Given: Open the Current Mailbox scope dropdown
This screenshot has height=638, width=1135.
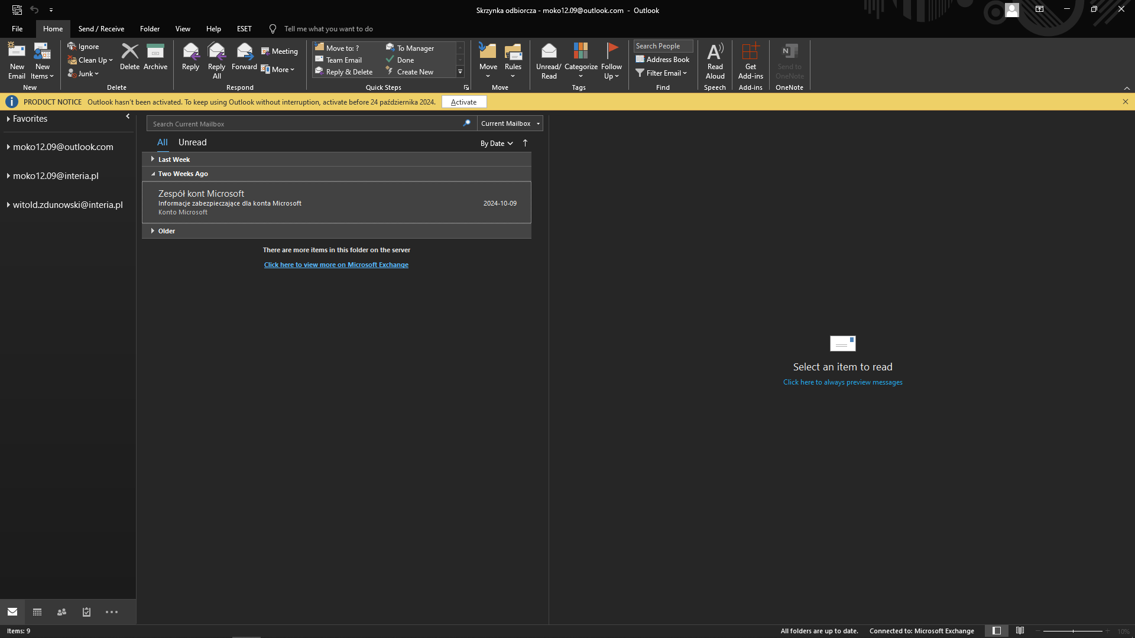Looking at the screenshot, I should [x=510, y=123].
